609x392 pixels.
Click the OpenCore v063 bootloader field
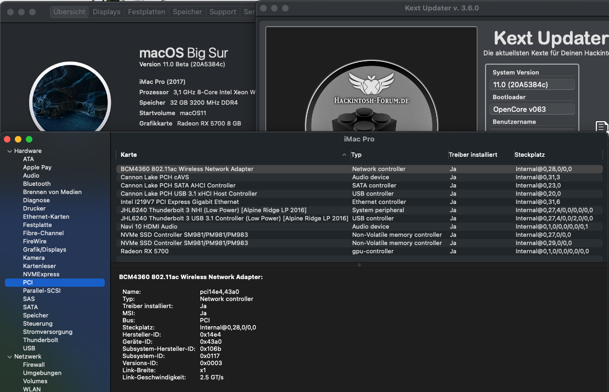532,109
